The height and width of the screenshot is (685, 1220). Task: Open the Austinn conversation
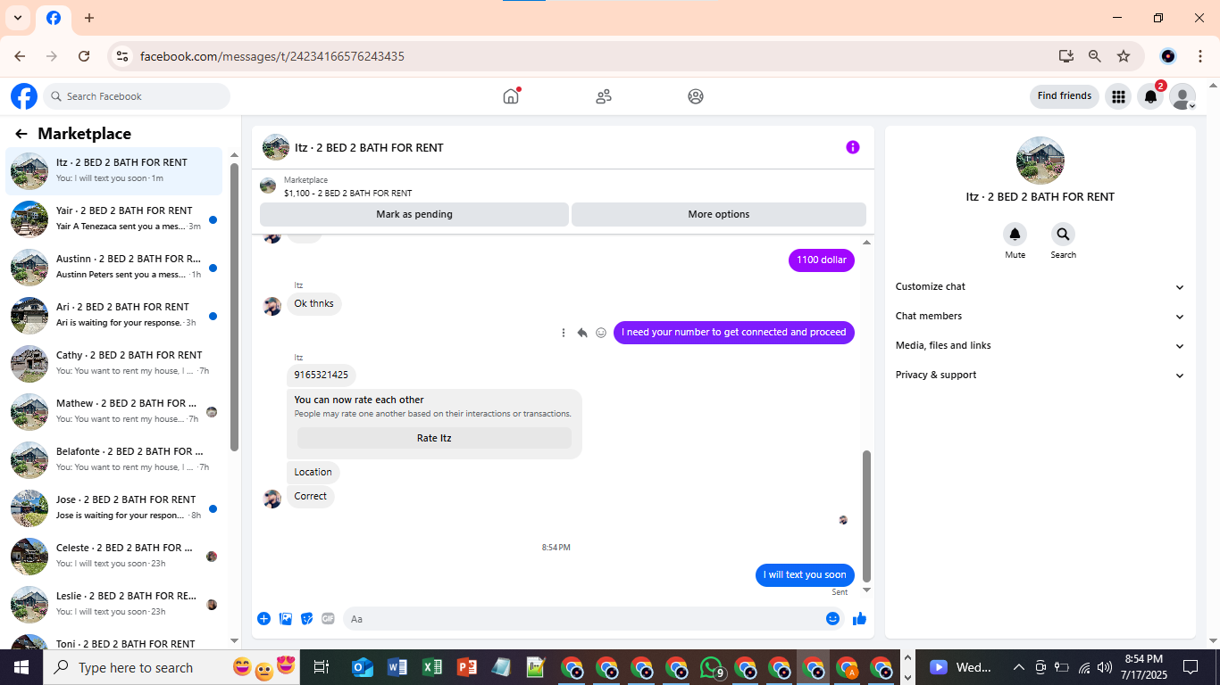[114, 267]
